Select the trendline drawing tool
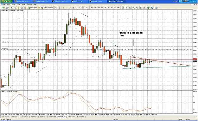Viewport: 198px width, 121px height. click(x=70, y=8)
